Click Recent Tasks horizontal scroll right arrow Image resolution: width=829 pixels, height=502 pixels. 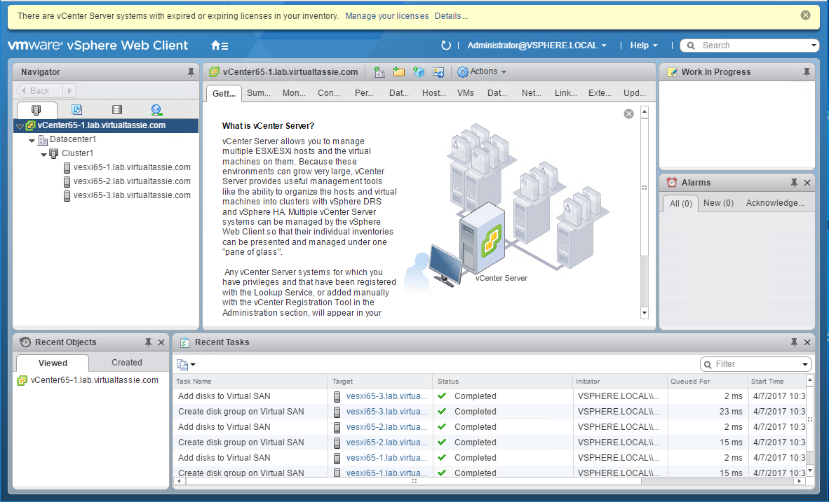pos(801,481)
